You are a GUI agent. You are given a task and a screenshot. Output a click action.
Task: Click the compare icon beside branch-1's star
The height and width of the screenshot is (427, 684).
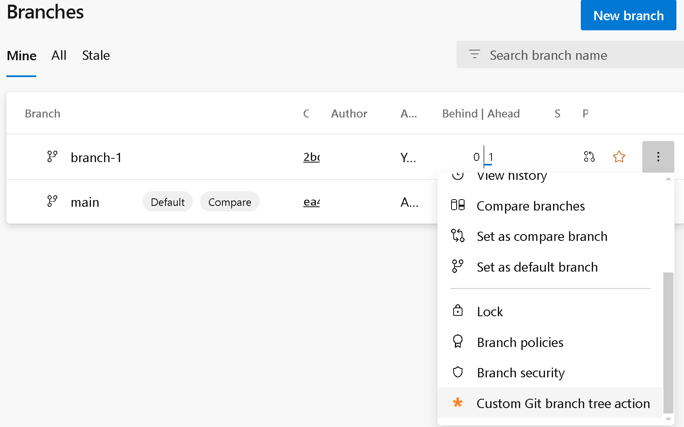pyautogui.click(x=589, y=156)
